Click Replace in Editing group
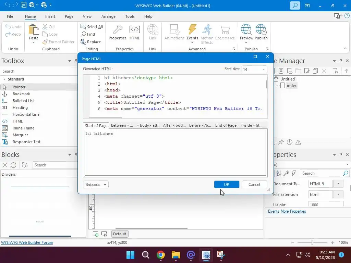The width and height of the screenshot is (351, 263). (x=90, y=41)
